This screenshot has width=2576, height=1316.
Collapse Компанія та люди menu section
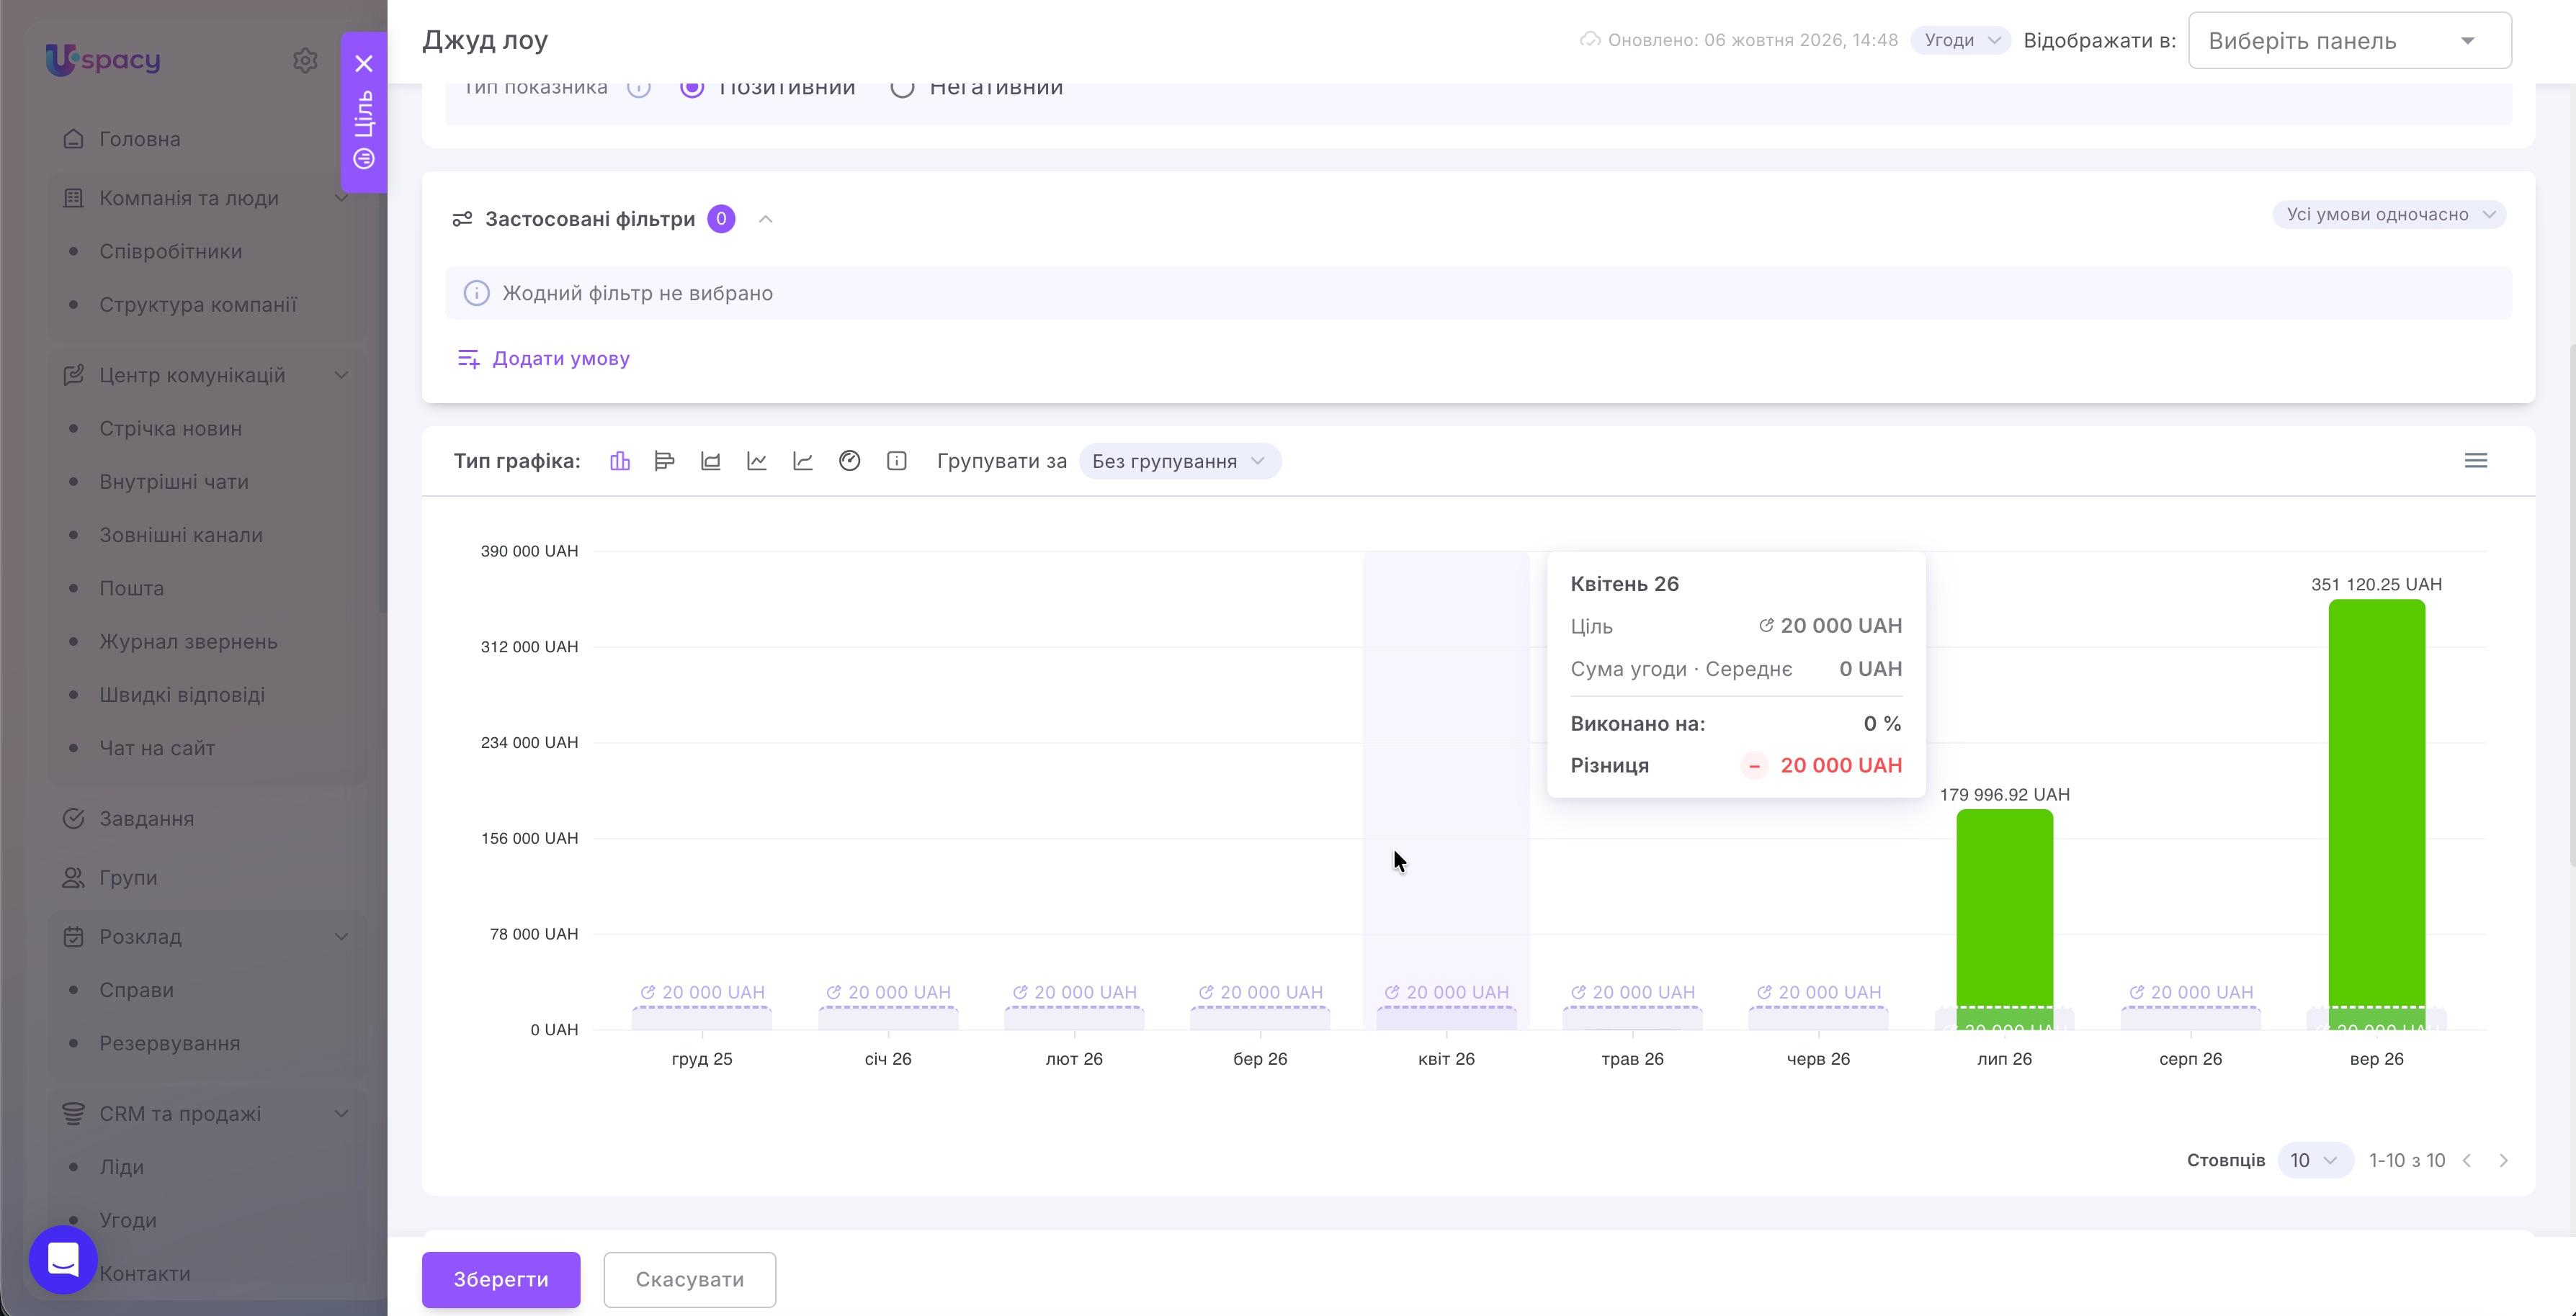coord(341,198)
